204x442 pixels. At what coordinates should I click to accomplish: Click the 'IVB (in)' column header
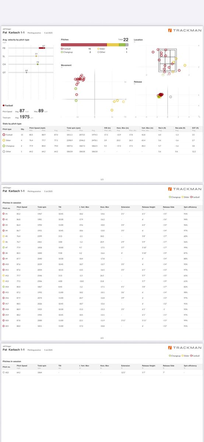108,128
